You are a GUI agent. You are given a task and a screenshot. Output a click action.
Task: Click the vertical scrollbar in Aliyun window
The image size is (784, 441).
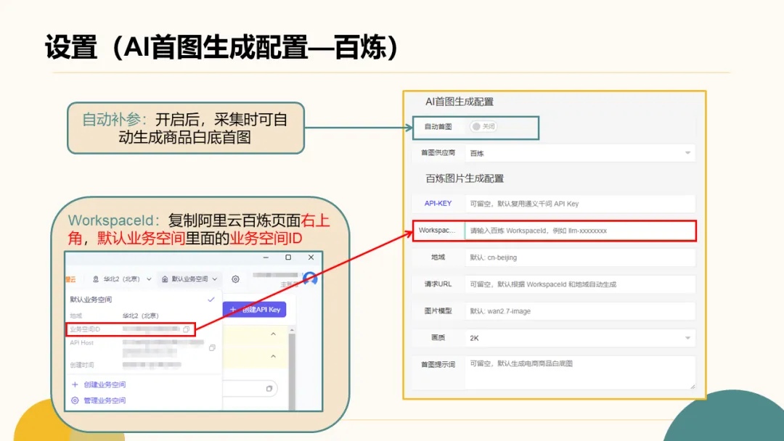point(292,370)
